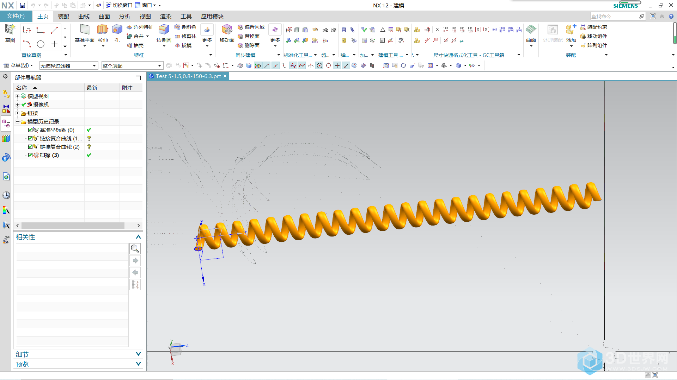
Task: Select the 扫掠 (3) feature row
Action: click(x=49, y=155)
